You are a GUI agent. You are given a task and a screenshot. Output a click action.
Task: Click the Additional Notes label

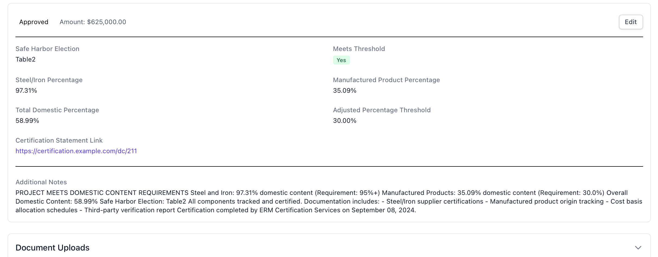pos(41,182)
